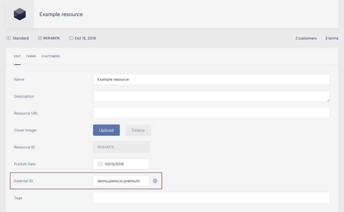Click the Resource URL field

click(x=211, y=113)
